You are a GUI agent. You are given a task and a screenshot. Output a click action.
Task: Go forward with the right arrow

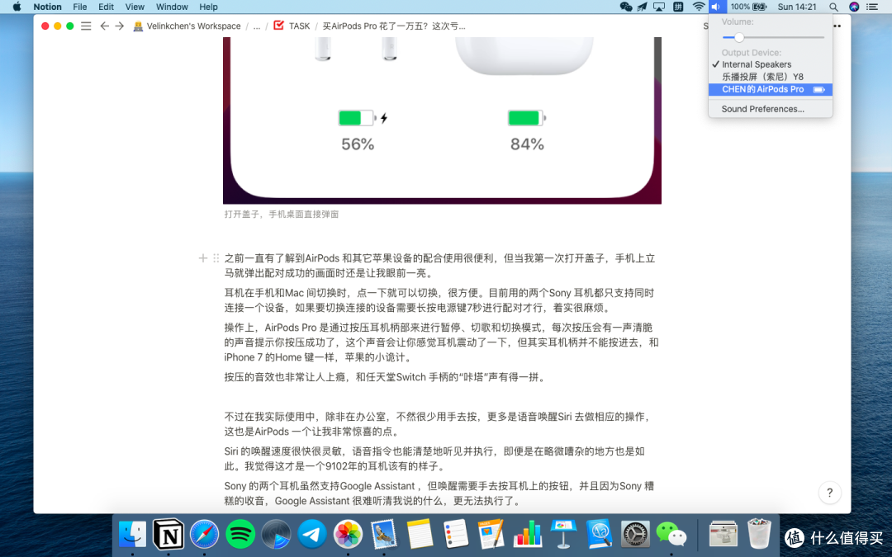120,26
